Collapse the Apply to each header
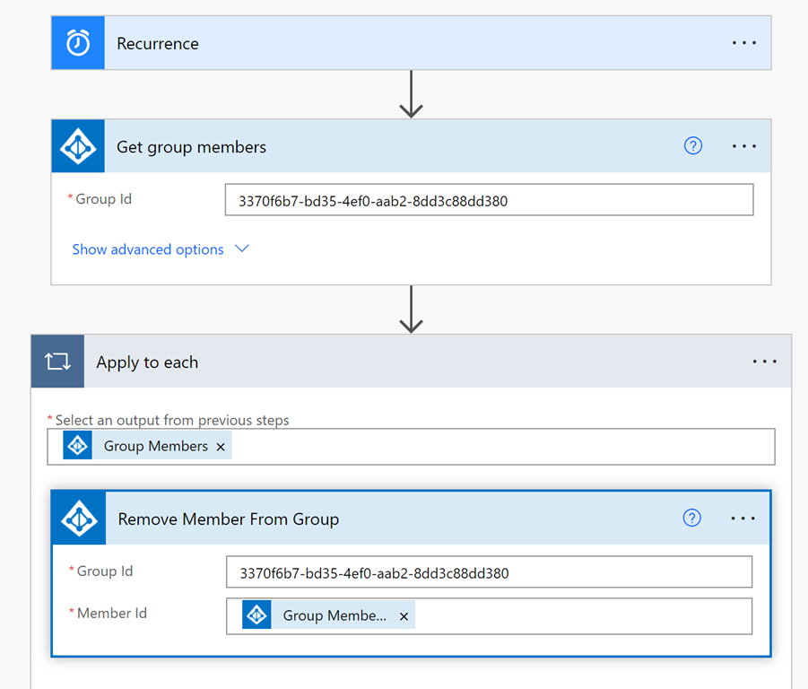808x689 pixels. [404, 362]
